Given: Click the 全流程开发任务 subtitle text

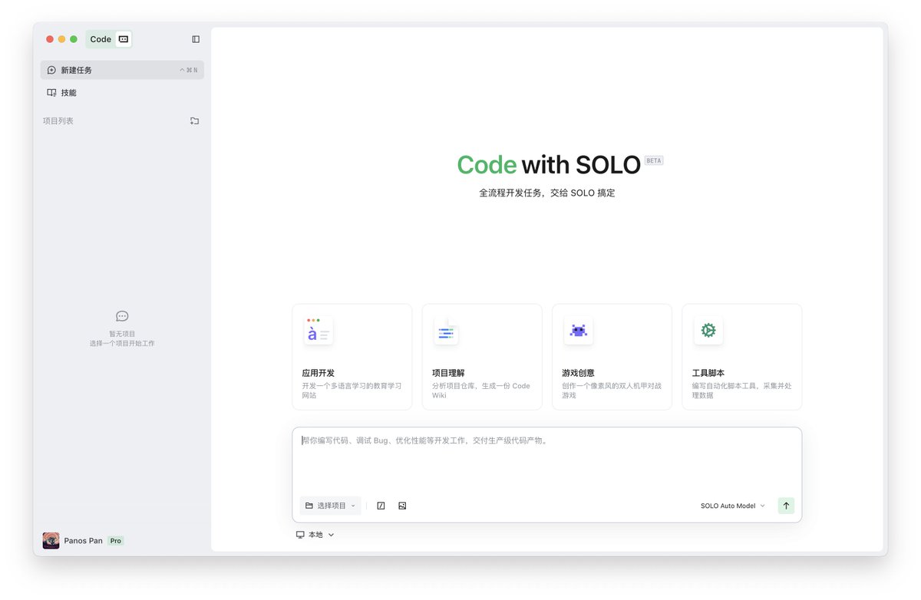Looking at the screenshot, I should pos(547,193).
